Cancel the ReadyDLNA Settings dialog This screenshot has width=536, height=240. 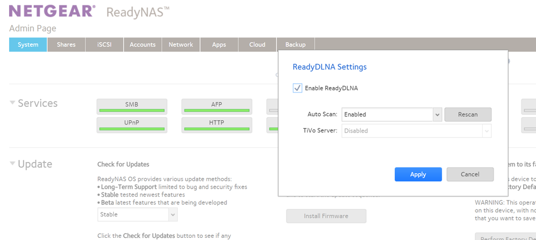pyautogui.click(x=469, y=174)
